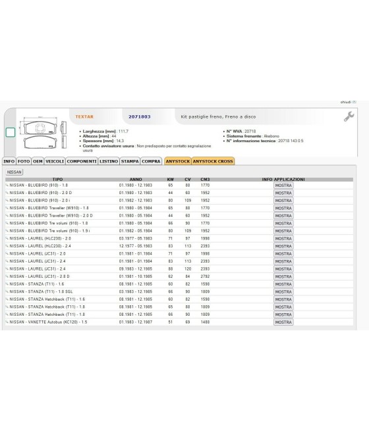Click MOSTRA for Laurel (JC31) 2.8 D

coord(283,276)
